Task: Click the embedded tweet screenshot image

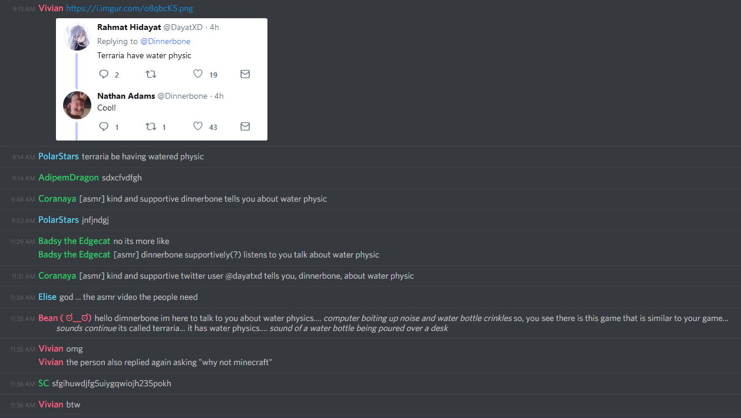Action: coord(161,79)
